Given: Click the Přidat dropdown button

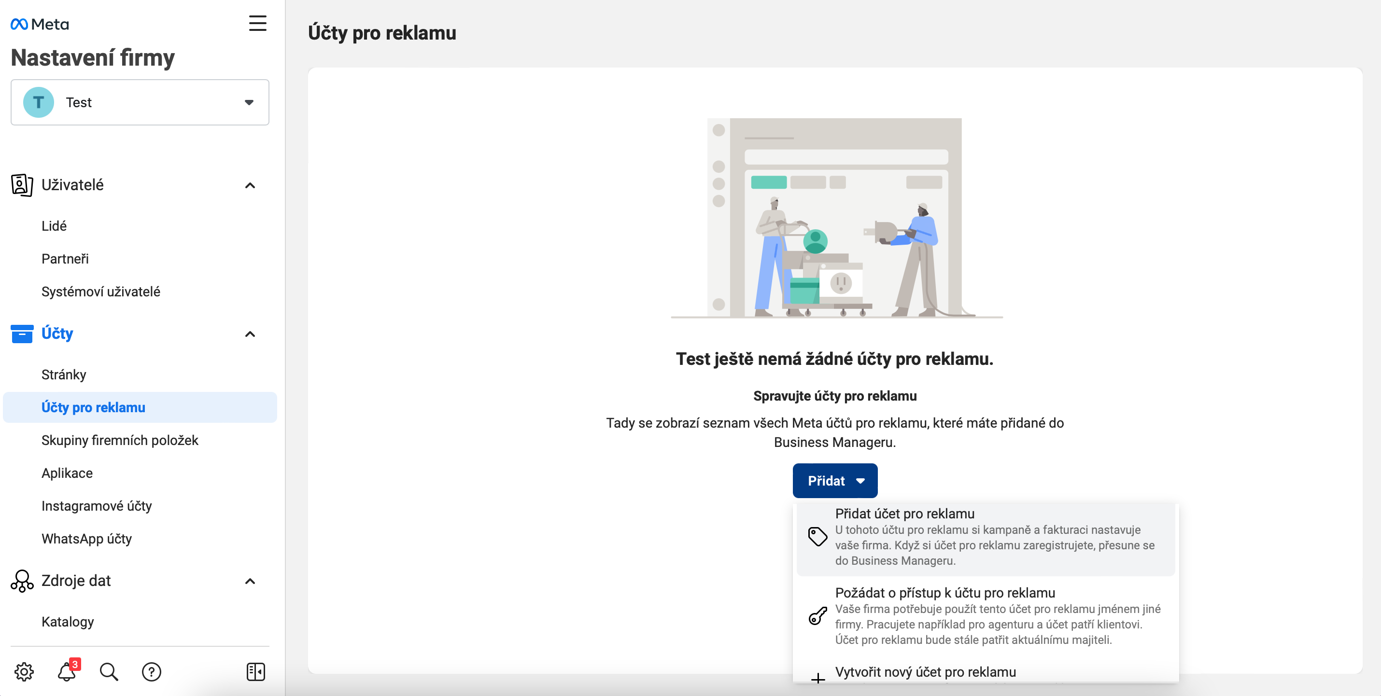Looking at the screenshot, I should 835,481.
